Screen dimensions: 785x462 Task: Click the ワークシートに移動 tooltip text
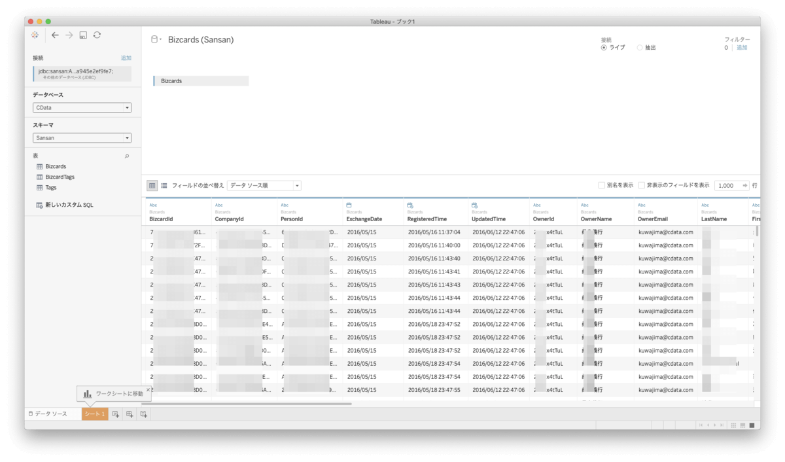pos(119,394)
